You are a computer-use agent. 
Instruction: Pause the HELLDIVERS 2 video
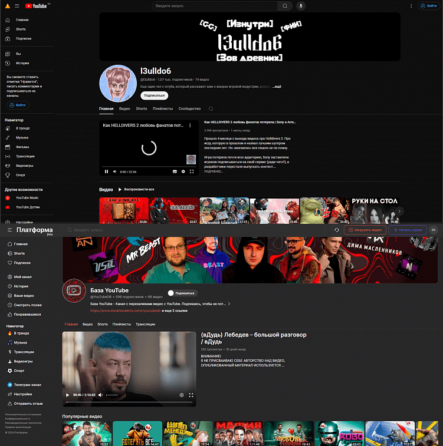point(106,171)
